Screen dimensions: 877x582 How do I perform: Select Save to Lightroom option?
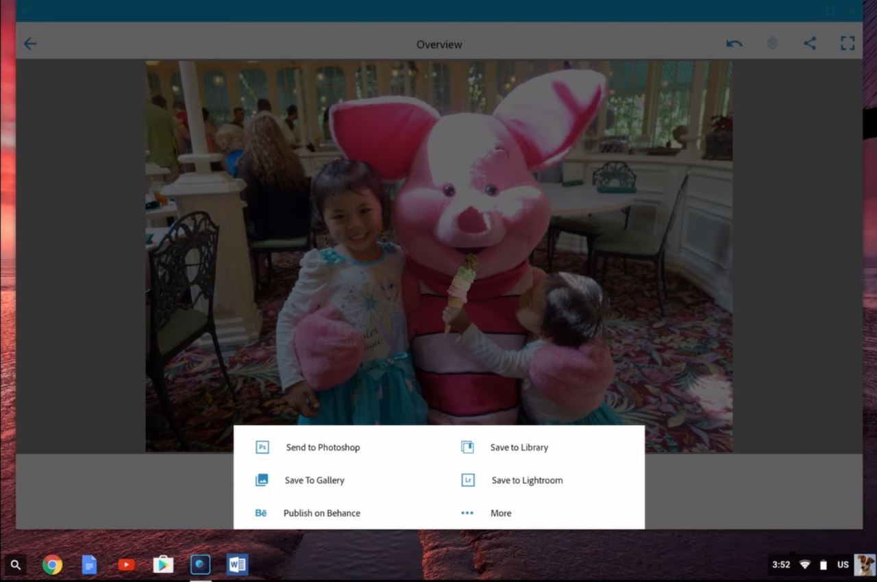pos(527,480)
